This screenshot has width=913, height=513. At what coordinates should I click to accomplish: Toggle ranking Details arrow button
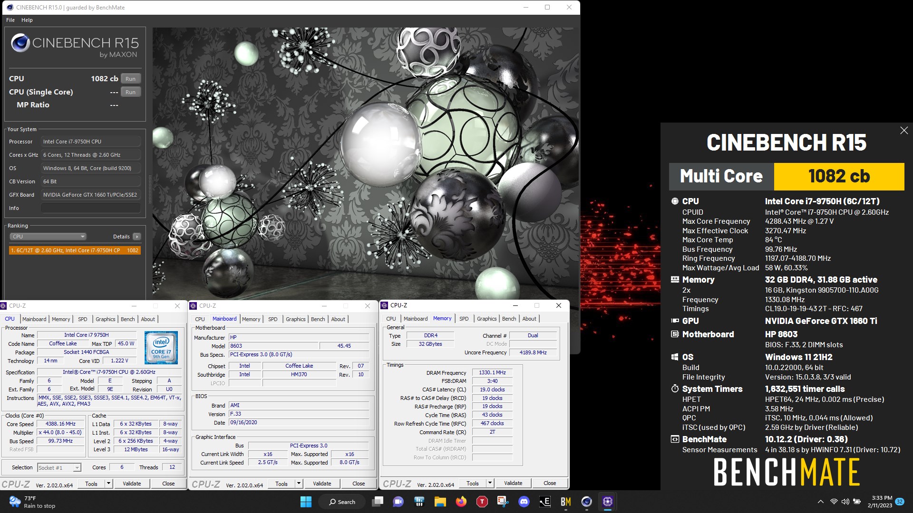137,237
